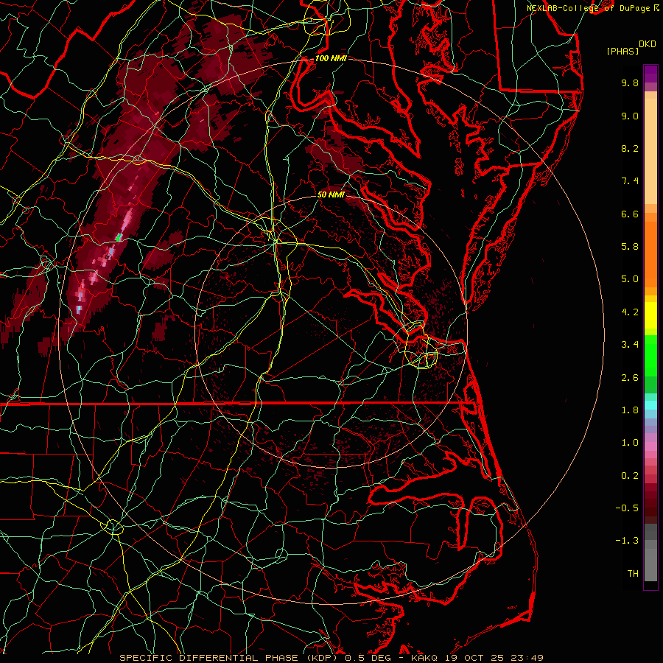Click the -0.5 scale value
Screen dimensions: 663x663
tap(627, 508)
